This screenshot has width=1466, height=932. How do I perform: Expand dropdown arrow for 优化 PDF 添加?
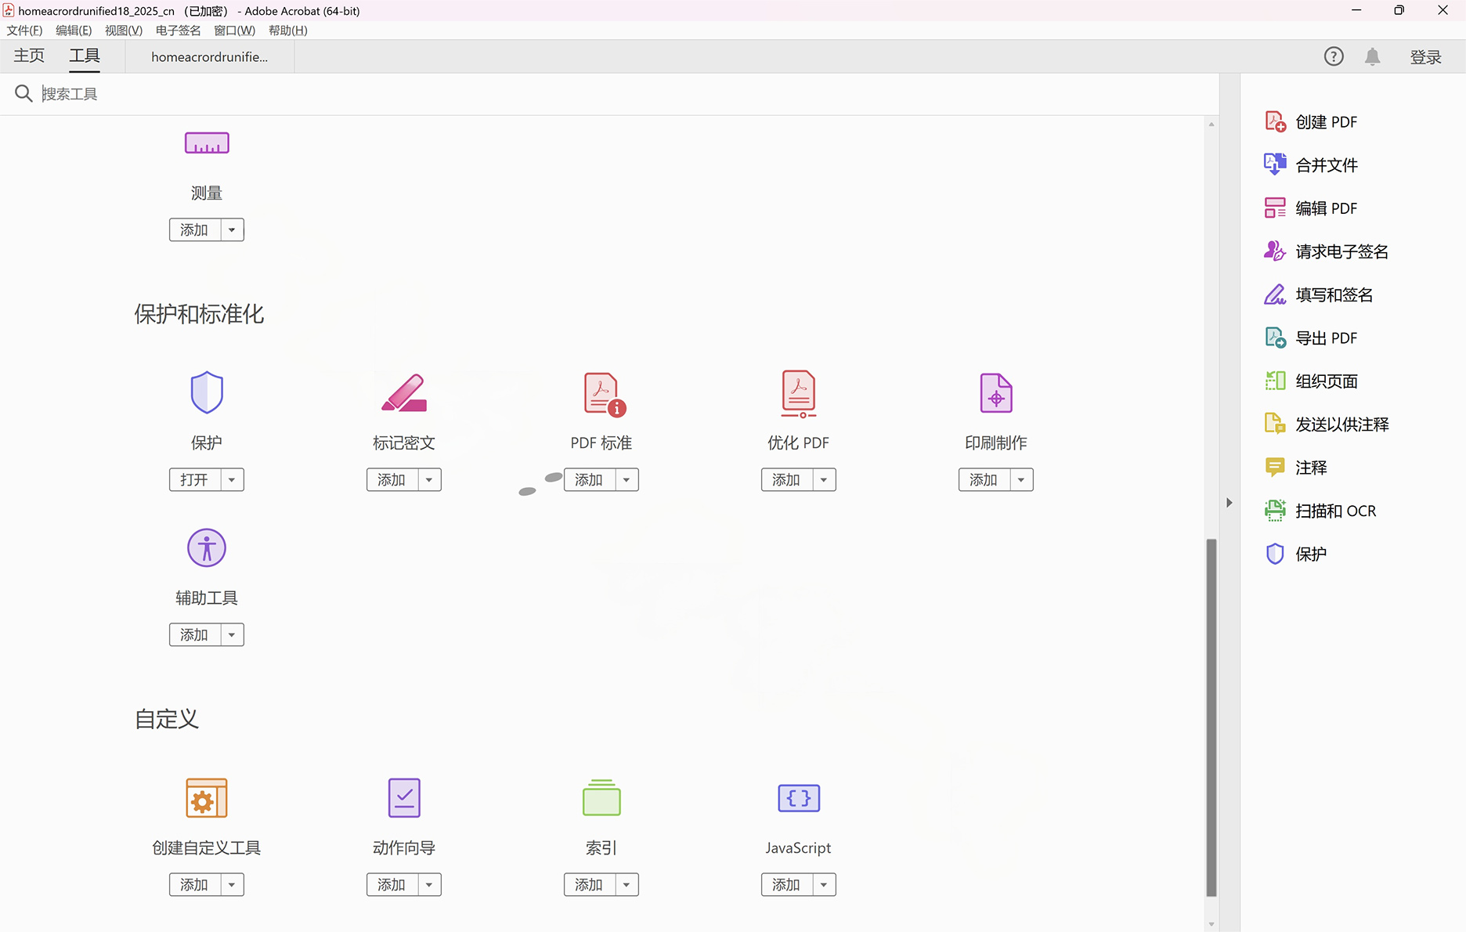click(x=824, y=479)
